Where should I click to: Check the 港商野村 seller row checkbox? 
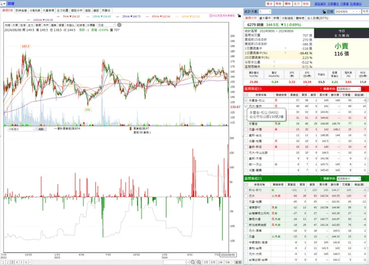[x=246, y=207]
